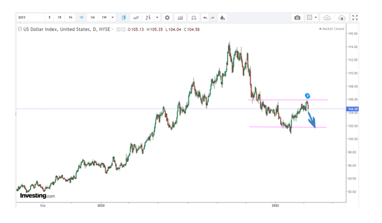Select the line chart style icon
The image size is (382, 223).
136,18
